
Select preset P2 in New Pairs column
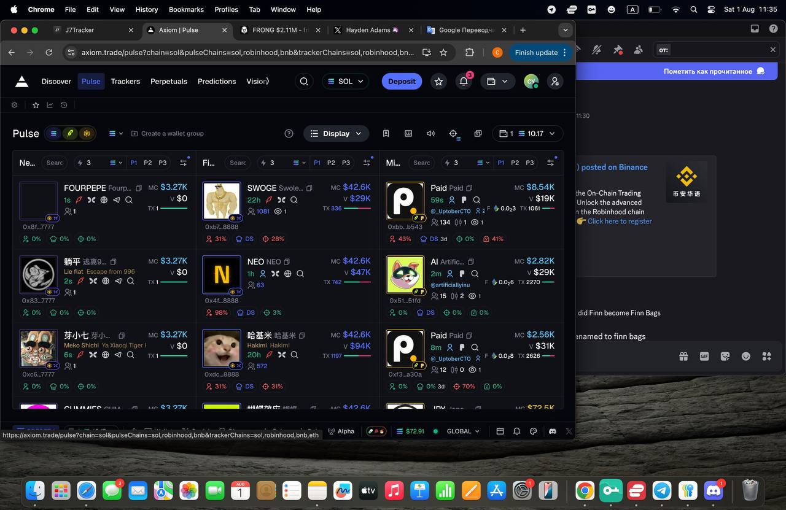pos(148,163)
